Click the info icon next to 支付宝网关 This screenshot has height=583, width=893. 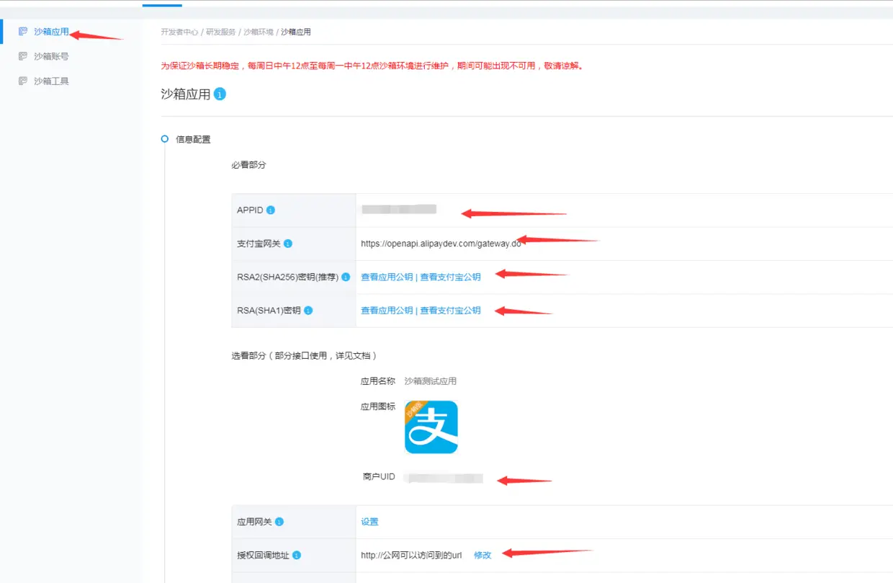click(288, 243)
